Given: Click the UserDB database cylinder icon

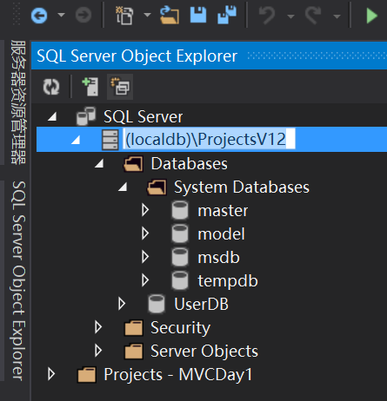Looking at the screenshot, I should tap(157, 304).
